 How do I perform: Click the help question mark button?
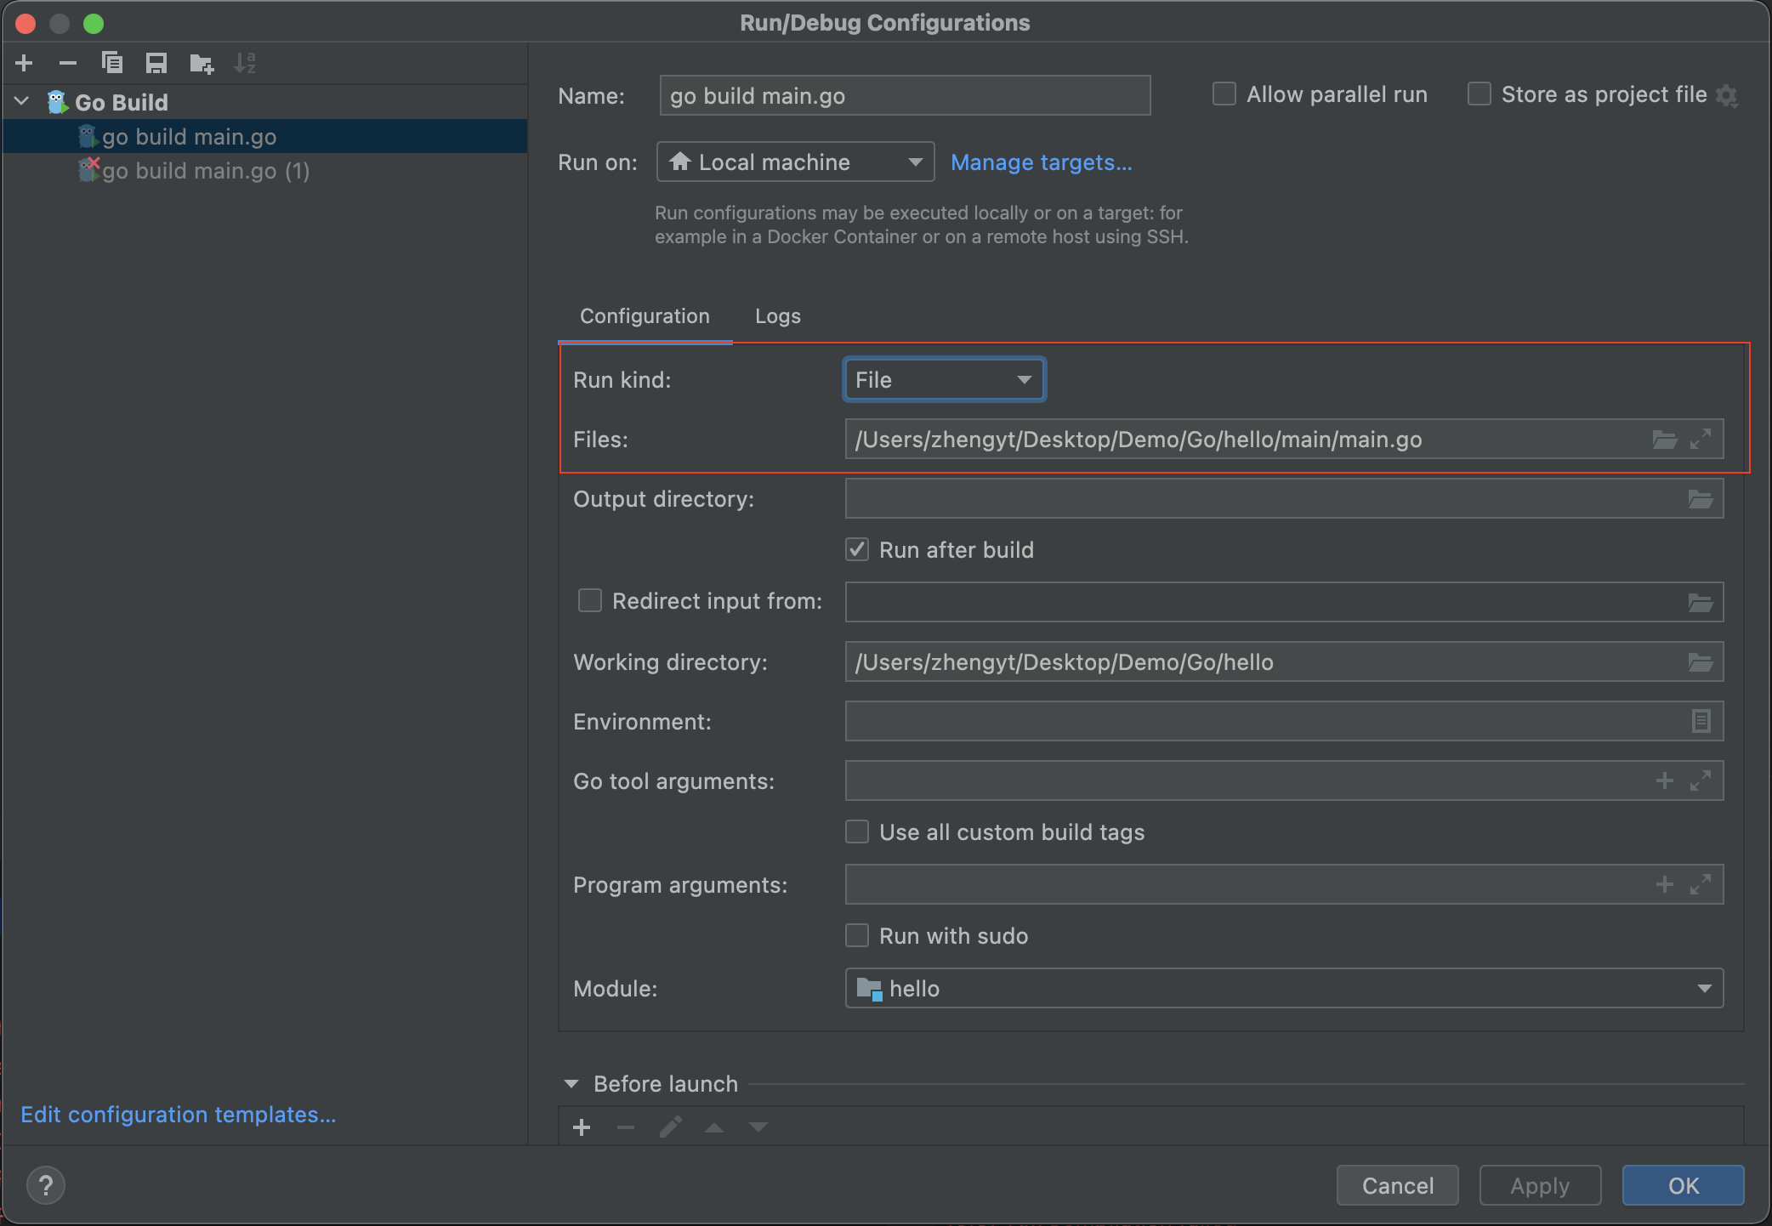pyautogui.click(x=46, y=1185)
